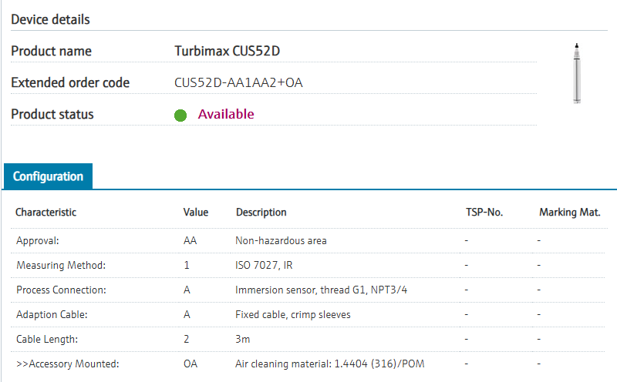Viewport: 617px width, 382px height.
Task: Click the Cable Length row label
Action: 48,339
